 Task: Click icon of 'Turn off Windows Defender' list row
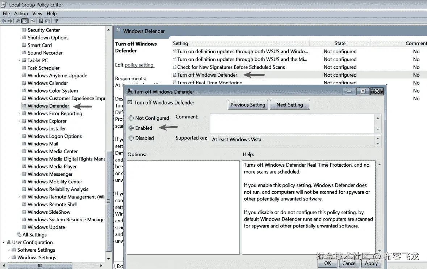click(x=174, y=75)
